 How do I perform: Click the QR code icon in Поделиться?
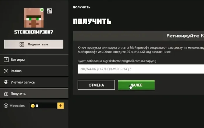coord(22,44)
